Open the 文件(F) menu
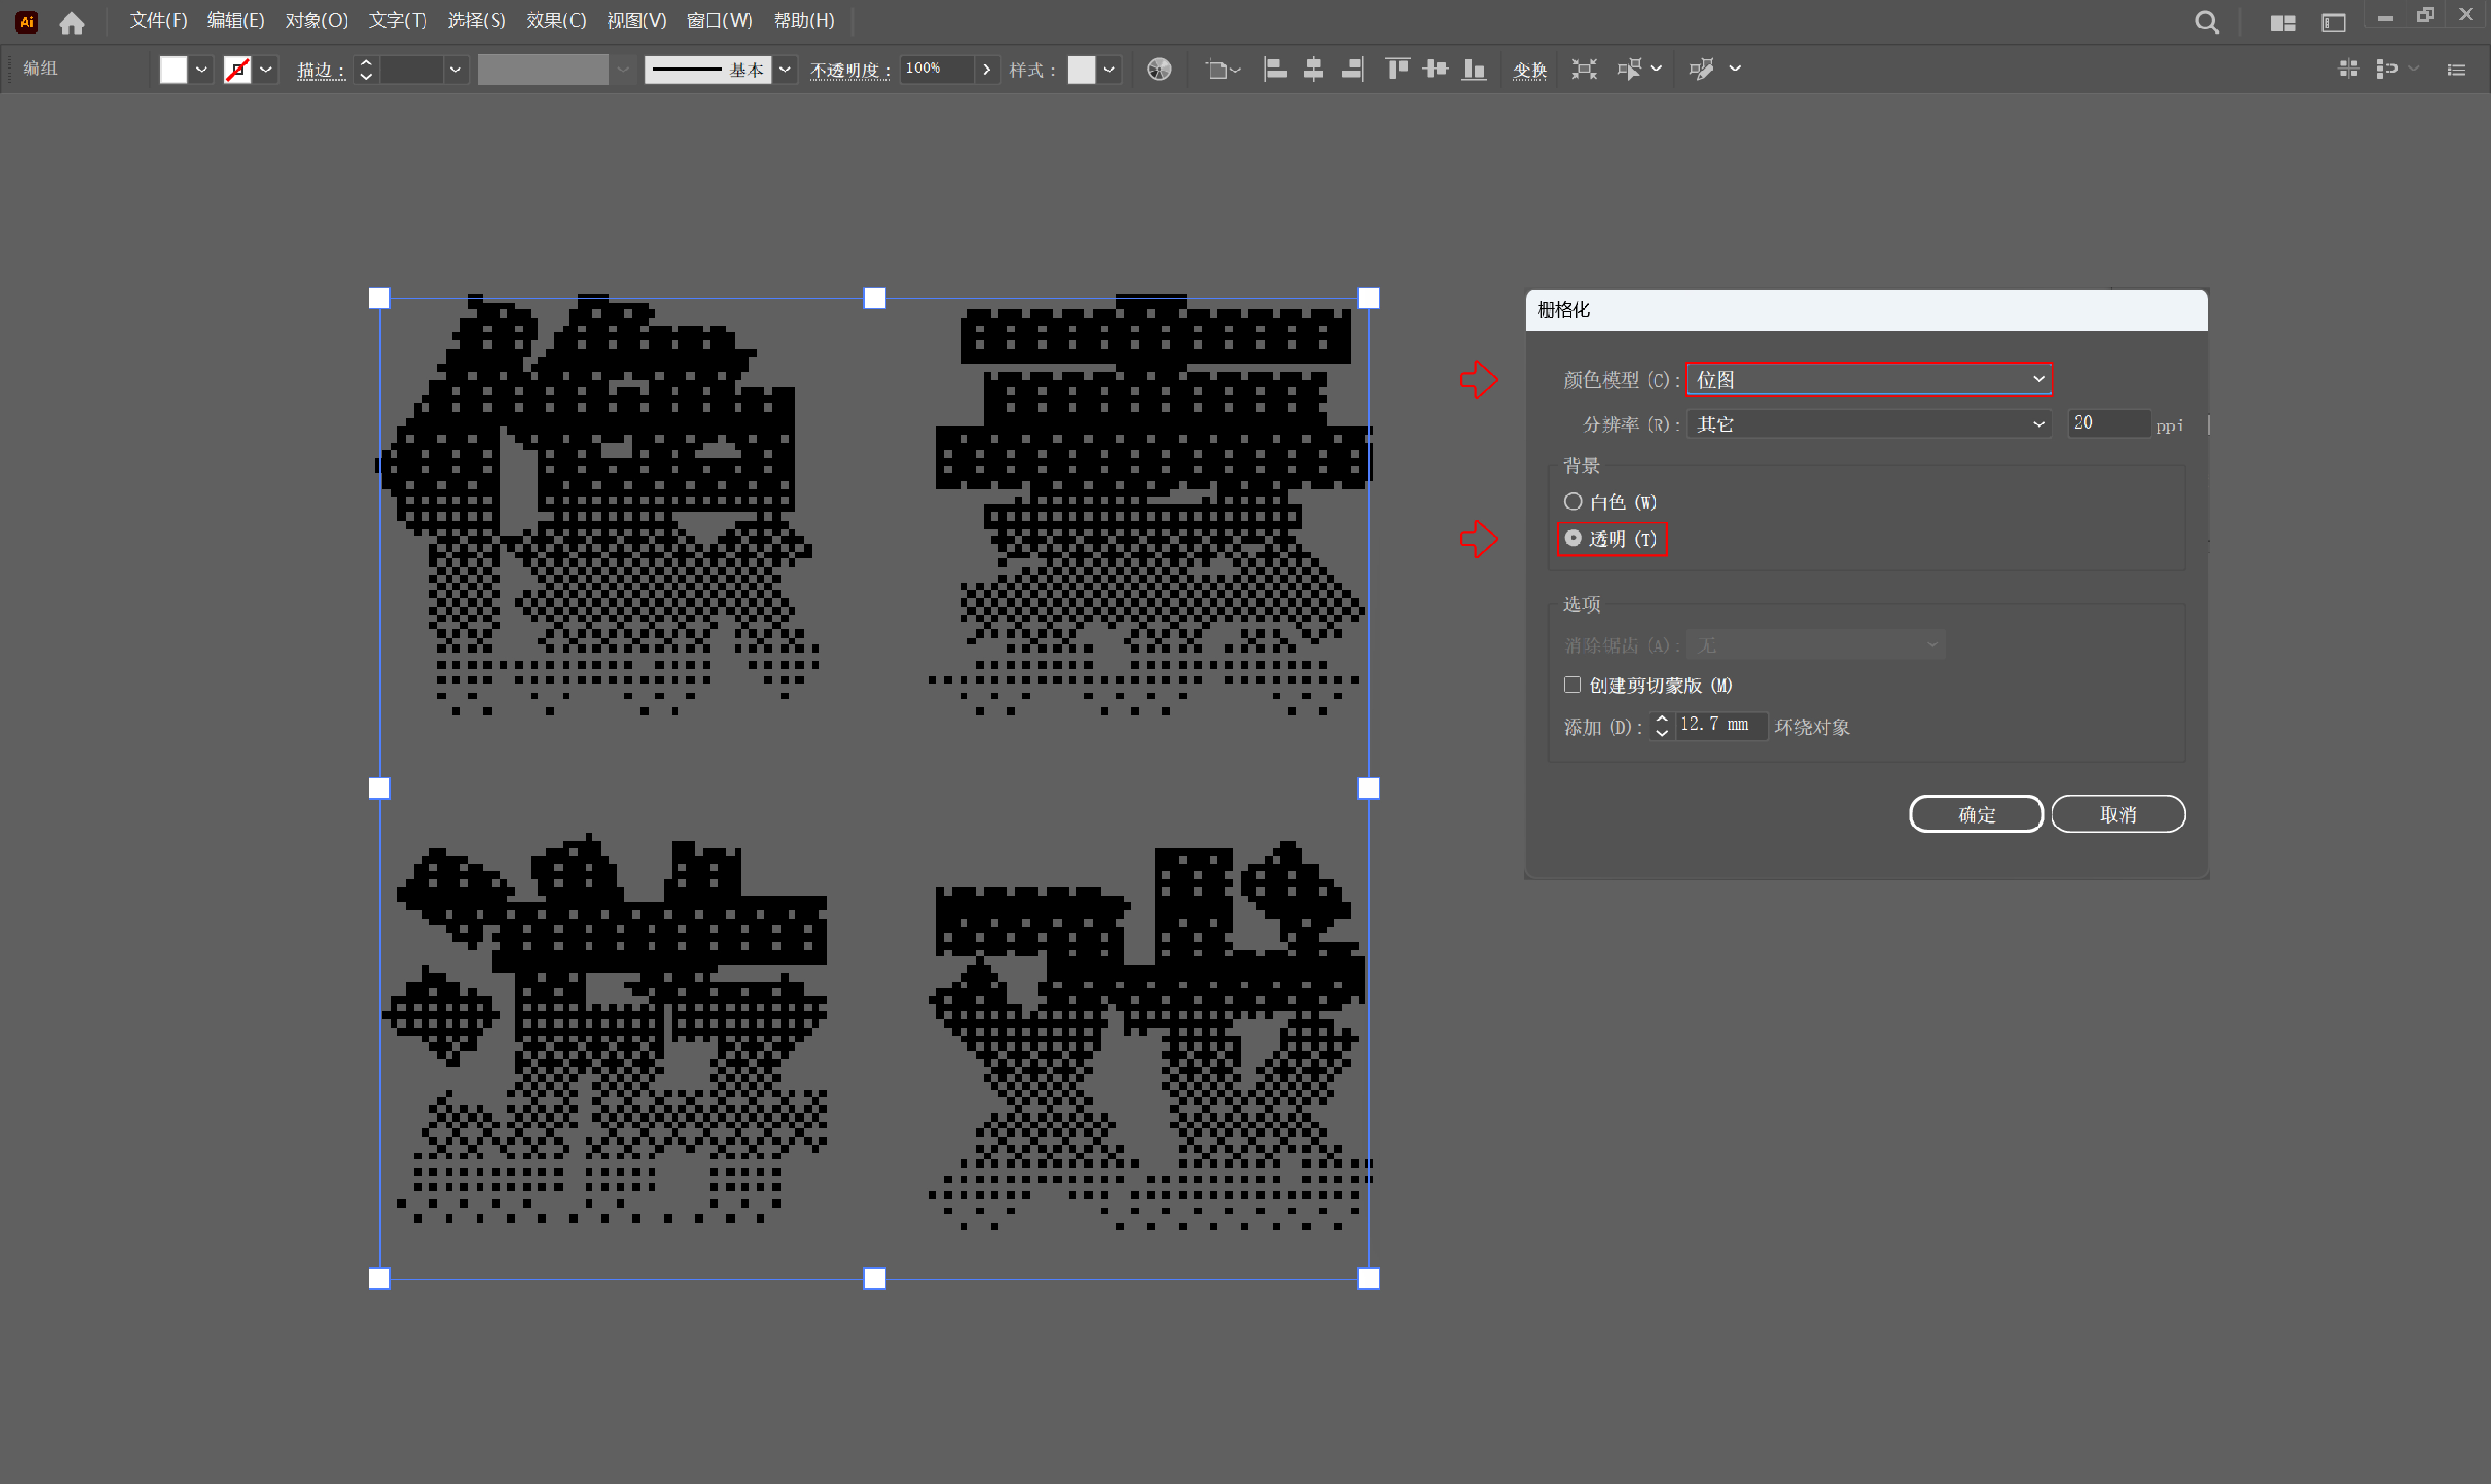This screenshot has height=1484, width=2491. [158, 20]
